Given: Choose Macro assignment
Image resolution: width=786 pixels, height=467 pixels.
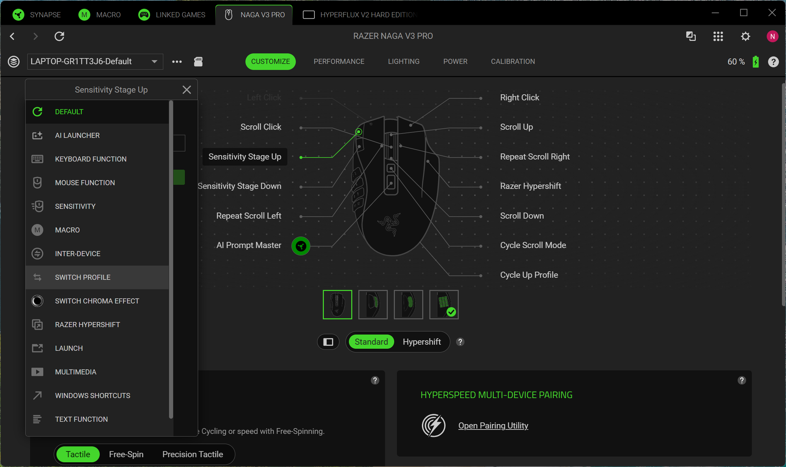Looking at the screenshot, I should pyautogui.click(x=97, y=230).
